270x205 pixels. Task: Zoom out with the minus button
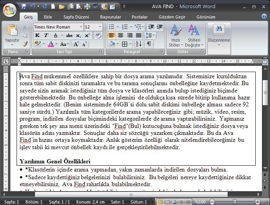pos(213,202)
